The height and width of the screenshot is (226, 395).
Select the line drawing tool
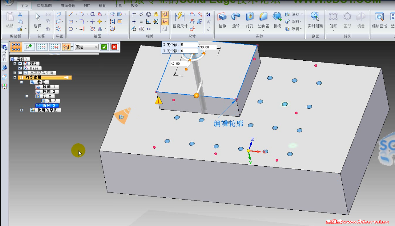pos(71,14)
